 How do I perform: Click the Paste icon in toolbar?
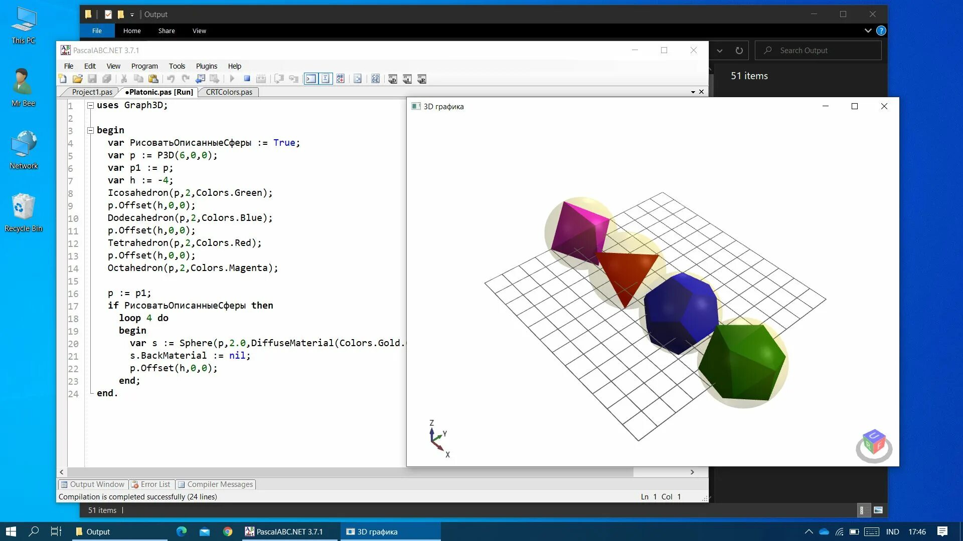[x=153, y=79]
